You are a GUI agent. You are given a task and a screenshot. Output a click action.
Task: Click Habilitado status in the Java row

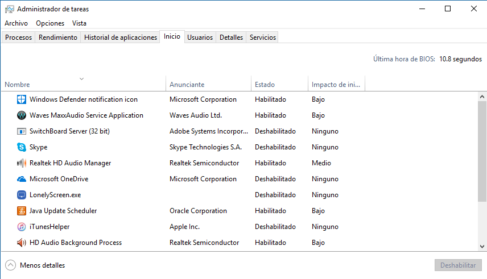[270, 211]
